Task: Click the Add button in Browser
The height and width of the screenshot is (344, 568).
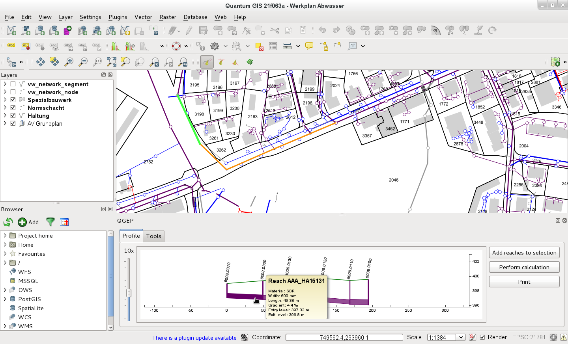Action: pos(28,222)
